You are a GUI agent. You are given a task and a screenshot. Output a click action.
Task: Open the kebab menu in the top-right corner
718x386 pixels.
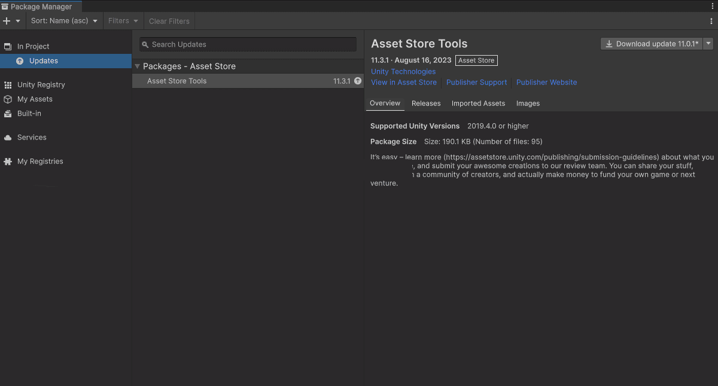click(711, 5)
